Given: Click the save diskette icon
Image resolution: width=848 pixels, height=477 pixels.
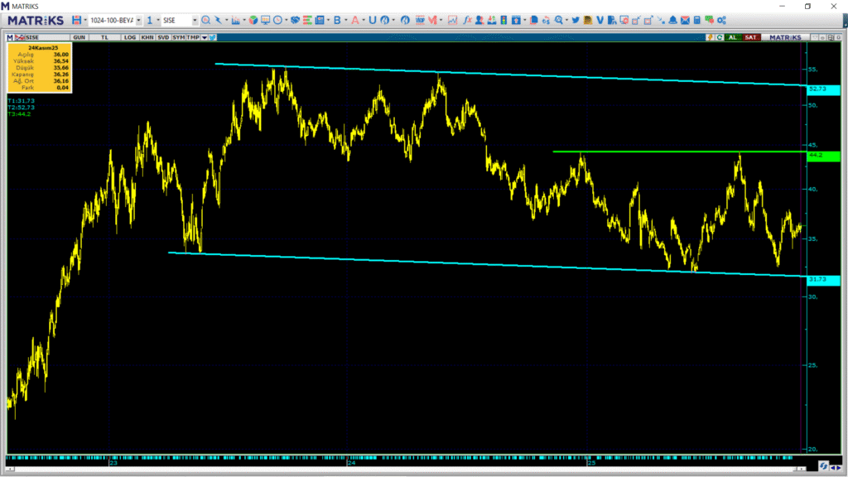Looking at the screenshot, I should pyautogui.click(x=76, y=20).
